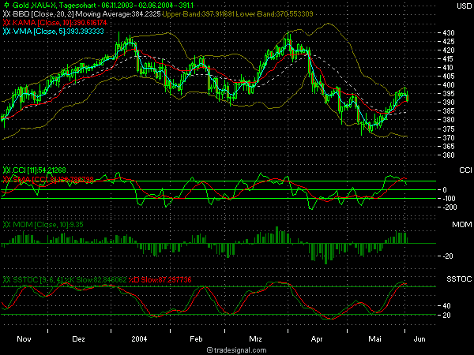Click the Lower Band 370.553309 value
Image resolution: width=474 pixels, height=355 pixels.
(274, 14)
